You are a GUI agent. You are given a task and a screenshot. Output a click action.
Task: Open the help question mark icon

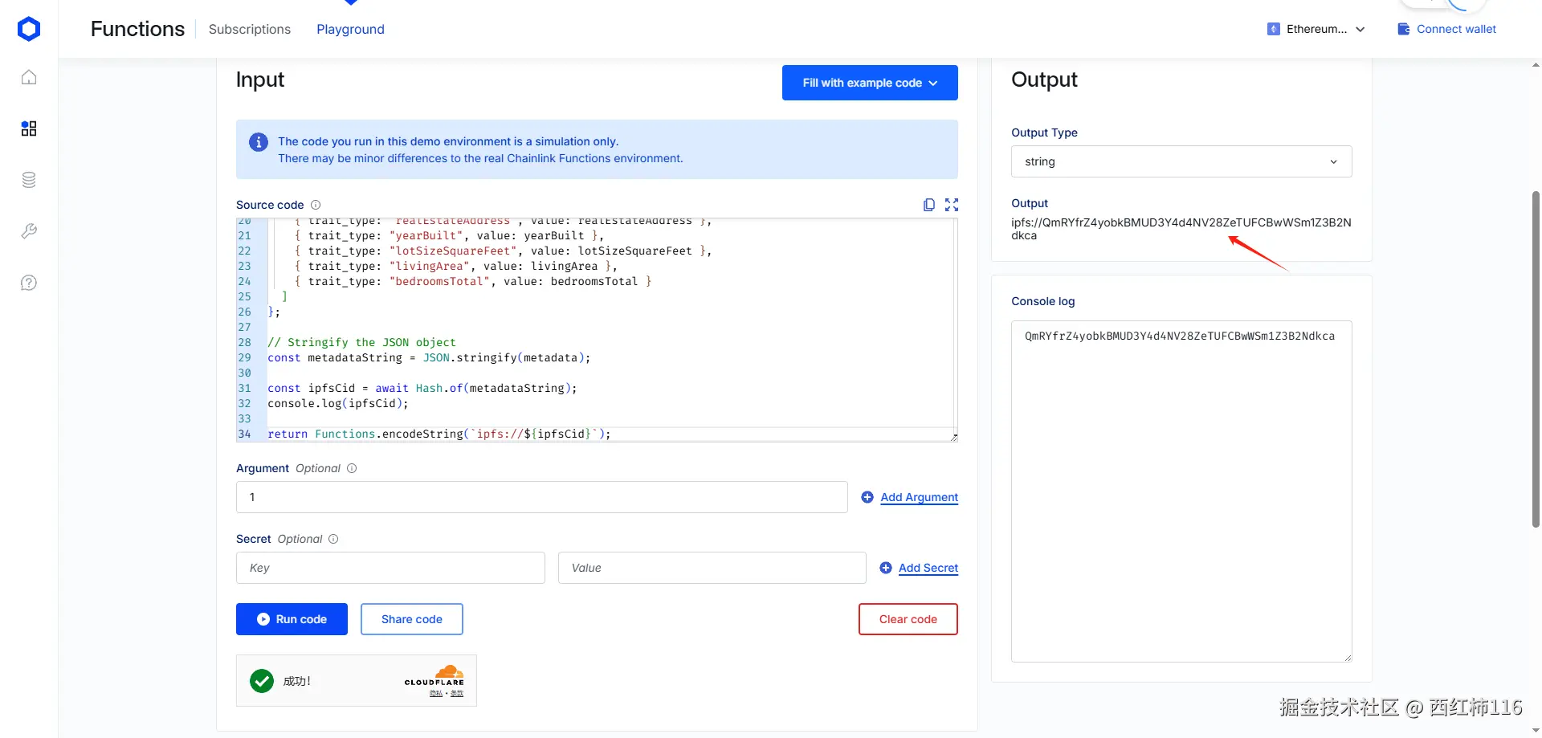(x=29, y=283)
